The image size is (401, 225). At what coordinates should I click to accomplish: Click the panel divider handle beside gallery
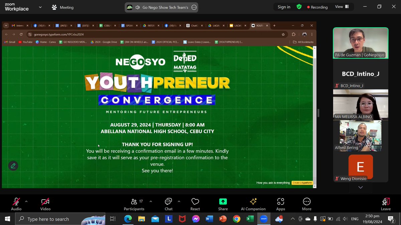318,113
